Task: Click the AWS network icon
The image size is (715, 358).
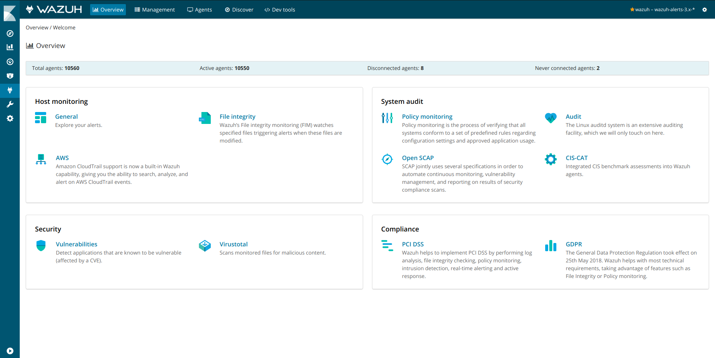Action: (x=41, y=159)
